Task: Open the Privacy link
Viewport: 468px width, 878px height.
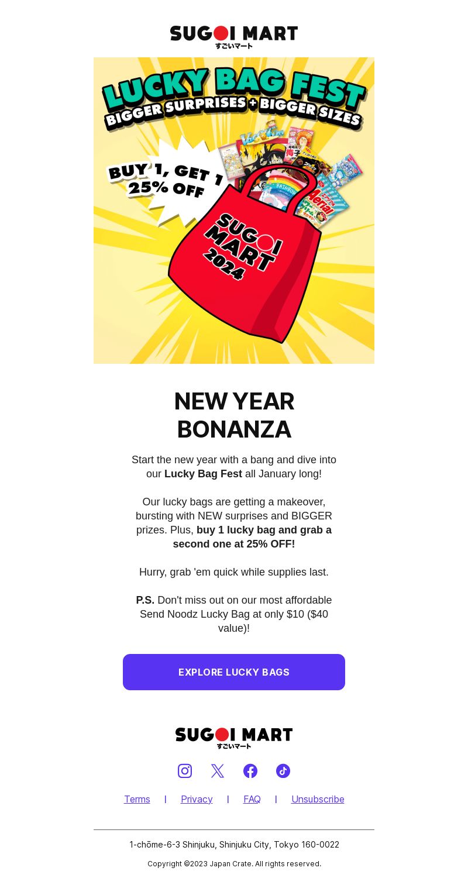Action: pyautogui.click(x=197, y=799)
